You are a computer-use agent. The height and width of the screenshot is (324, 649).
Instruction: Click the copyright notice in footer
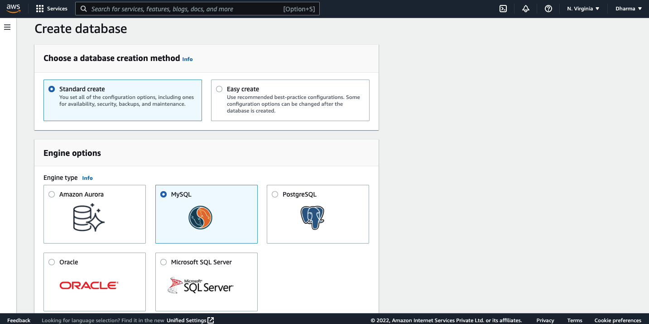point(446,320)
